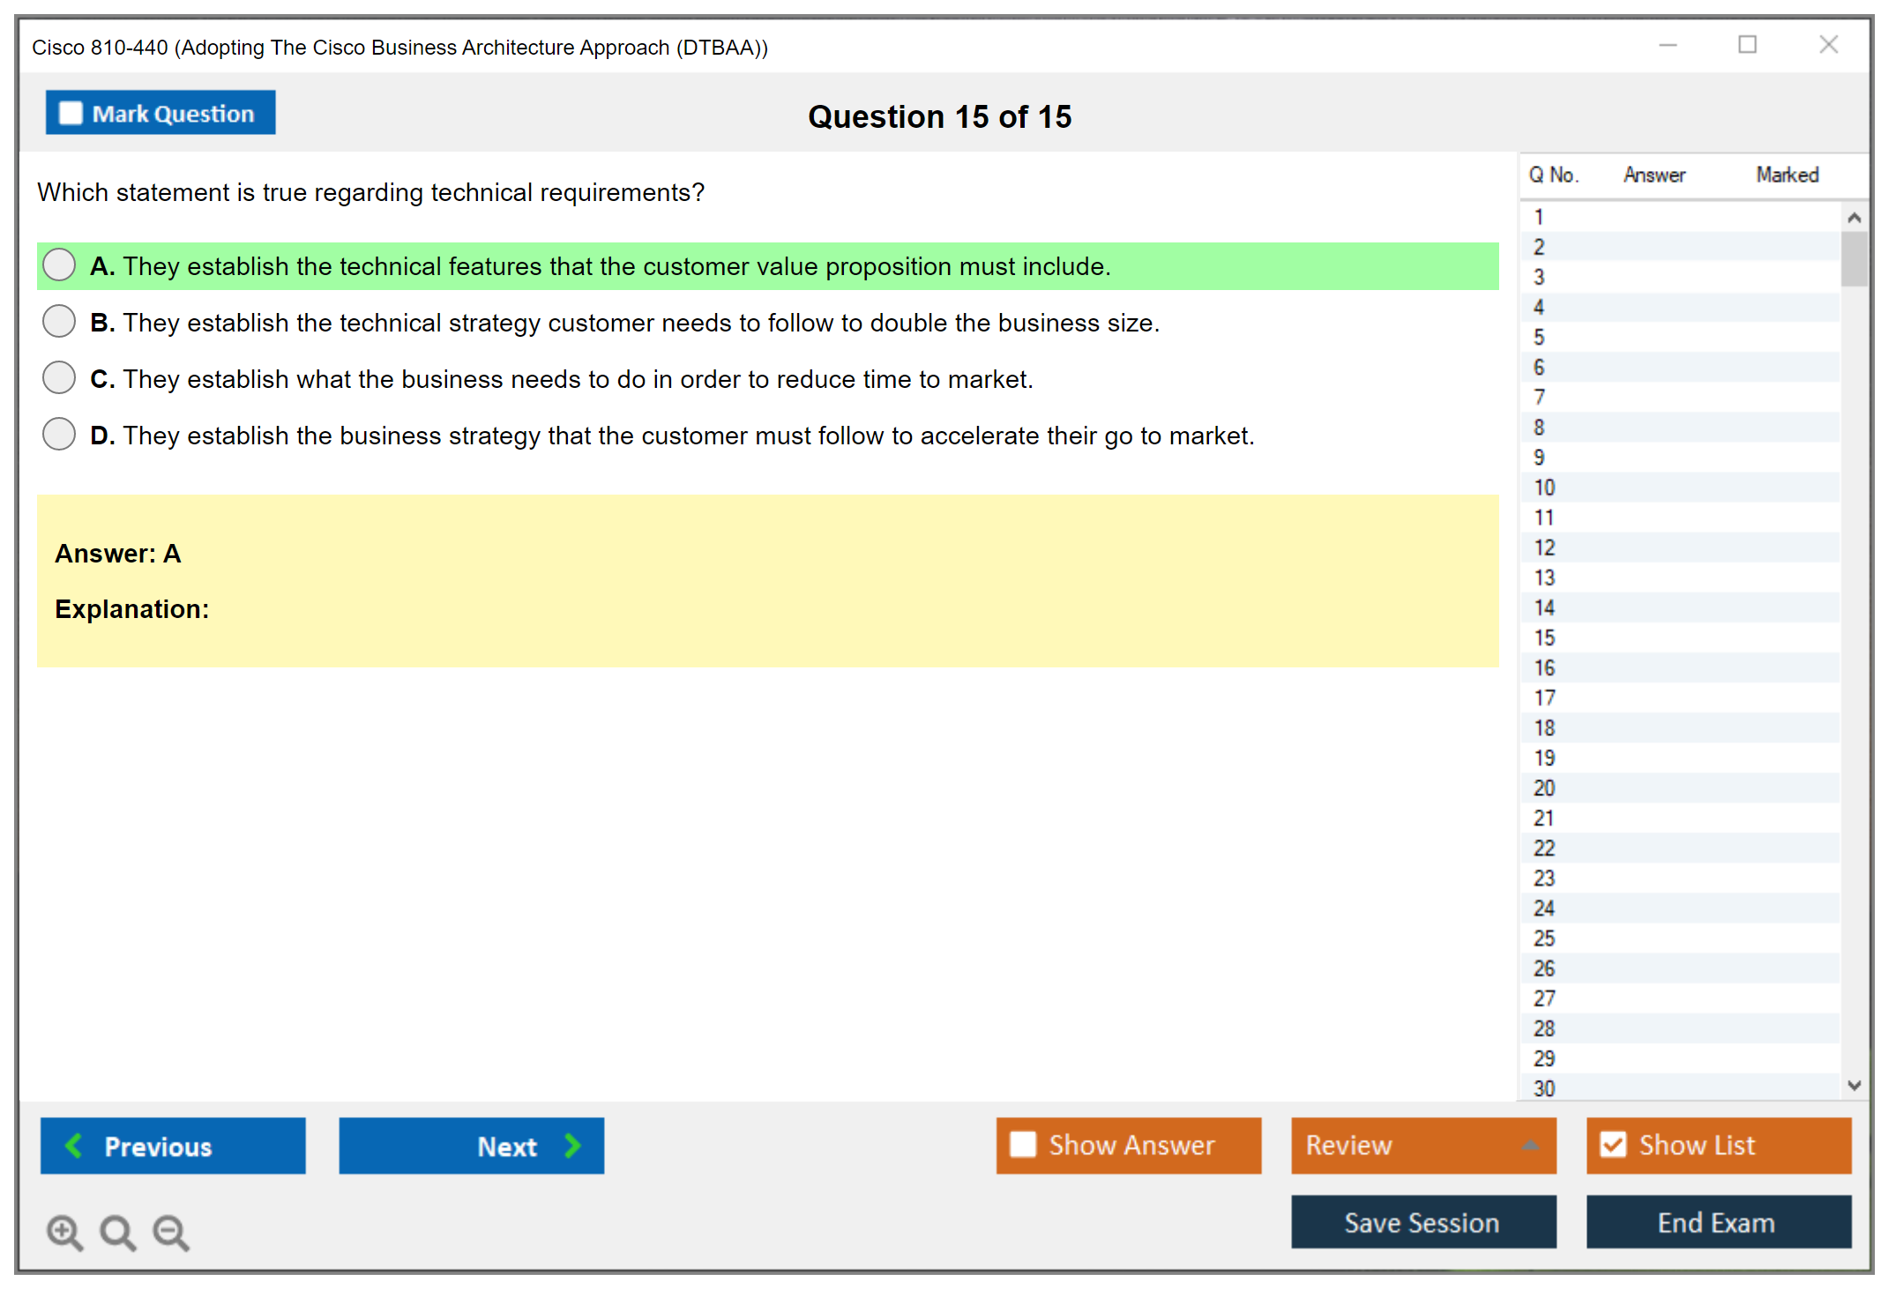
Task: Tick the Mark Question checkbox
Action: pyautogui.click(x=71, y=113)
